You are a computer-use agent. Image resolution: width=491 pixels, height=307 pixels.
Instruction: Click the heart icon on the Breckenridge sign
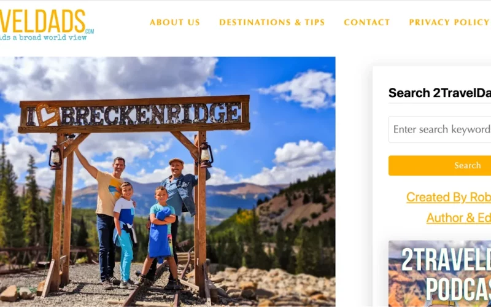pos(47,115)
